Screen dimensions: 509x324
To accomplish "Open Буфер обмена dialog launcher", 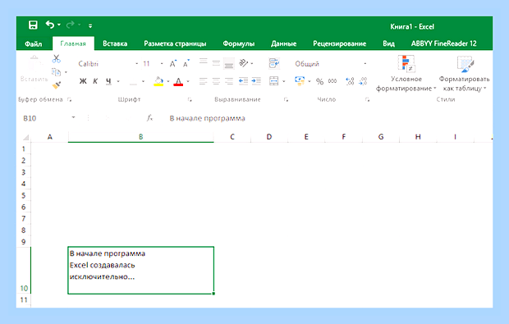I will click(x=69, y=99).
